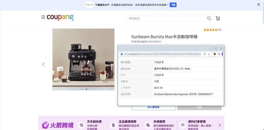
Task: Click the 額定電壓 row label
Action: pyautogui.click(x=126, y=62)
